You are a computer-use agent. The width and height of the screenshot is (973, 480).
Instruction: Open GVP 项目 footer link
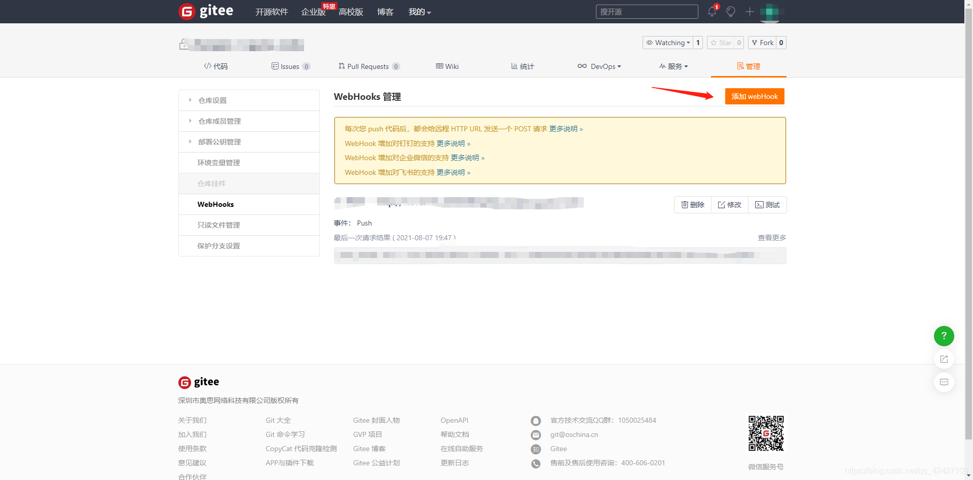(367, 434)
